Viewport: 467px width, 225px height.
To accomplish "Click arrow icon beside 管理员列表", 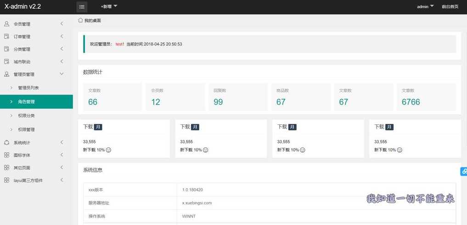I will click(11, 88).
